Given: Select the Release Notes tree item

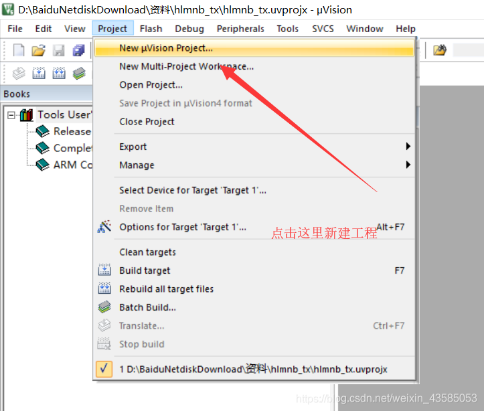Looking at the screenshot, I should 72,131.
